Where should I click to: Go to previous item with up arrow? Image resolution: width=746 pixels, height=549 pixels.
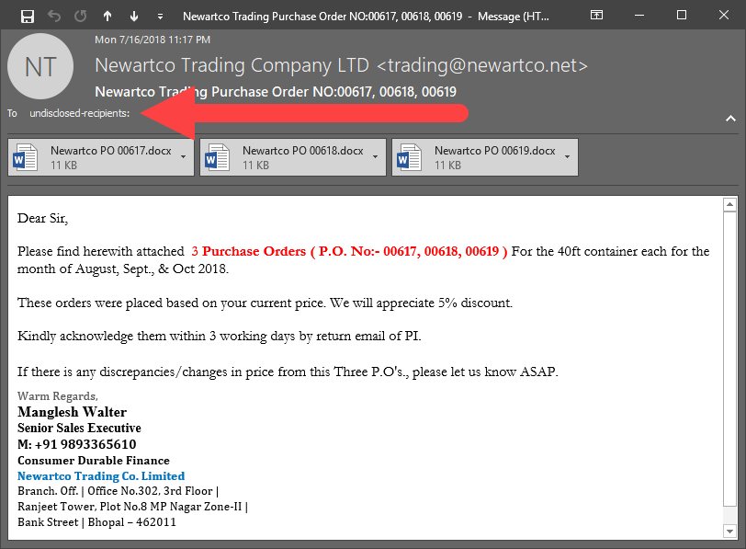point(107,17)
